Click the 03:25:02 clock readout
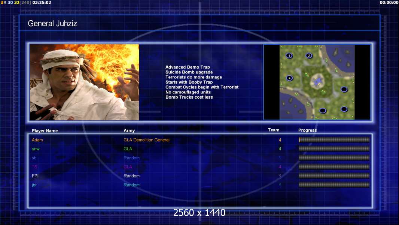 click(42, 3)
